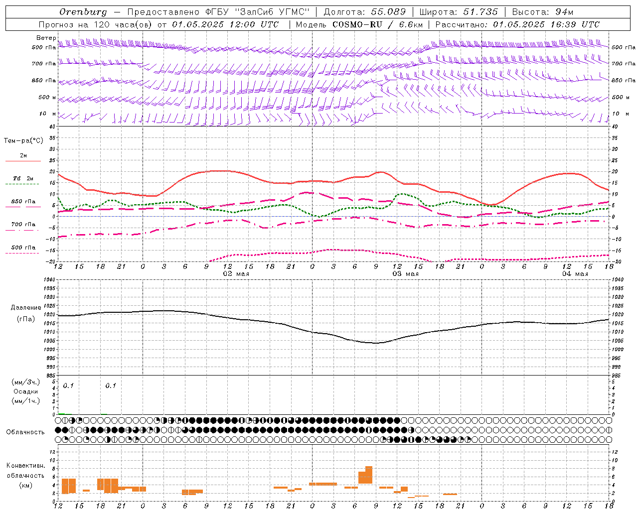
Task: Select the "850 гПа" temperature legend entry
Action: tap(23, 202)
